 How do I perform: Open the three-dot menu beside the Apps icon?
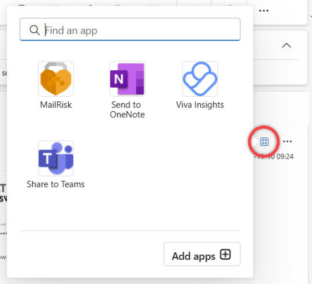tap(287, 142)
